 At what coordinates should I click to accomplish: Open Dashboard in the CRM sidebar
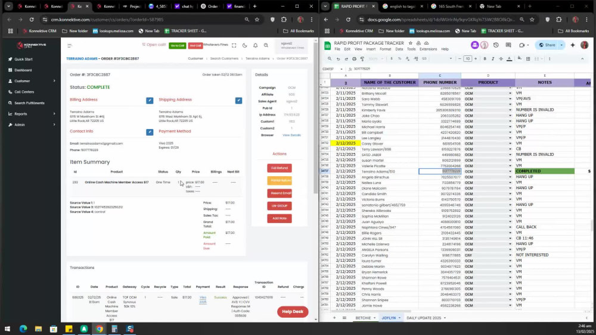coord(23,70)
